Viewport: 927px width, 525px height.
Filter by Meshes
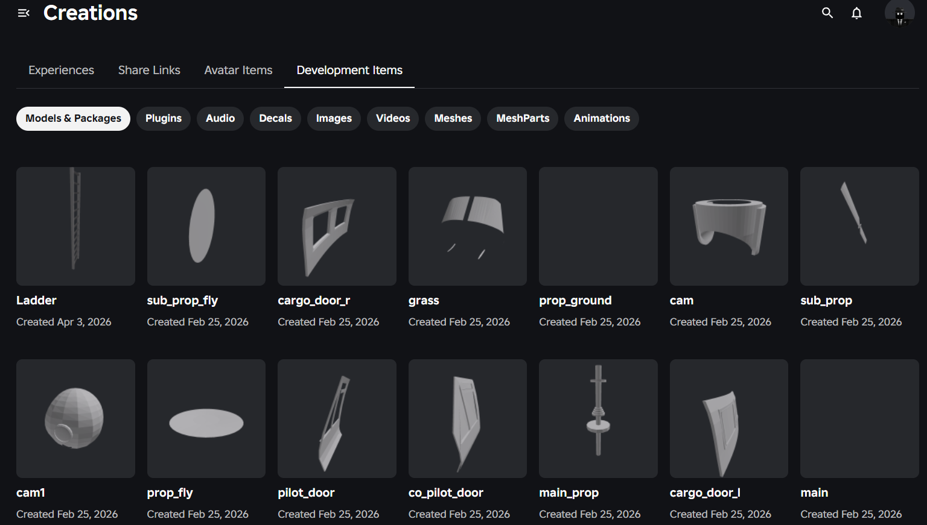453,119
